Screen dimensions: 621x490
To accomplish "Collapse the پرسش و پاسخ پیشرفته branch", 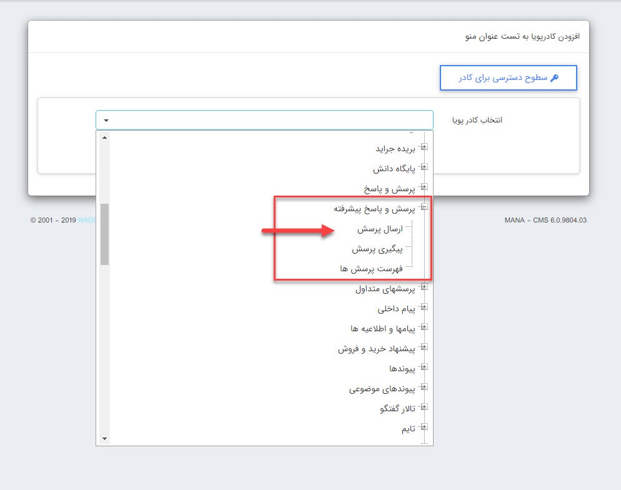I will click(425, 206).
